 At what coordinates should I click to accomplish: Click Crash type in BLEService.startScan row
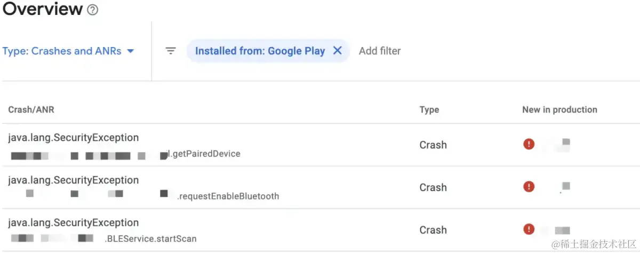pyautogui.click(x=433, y=230)
